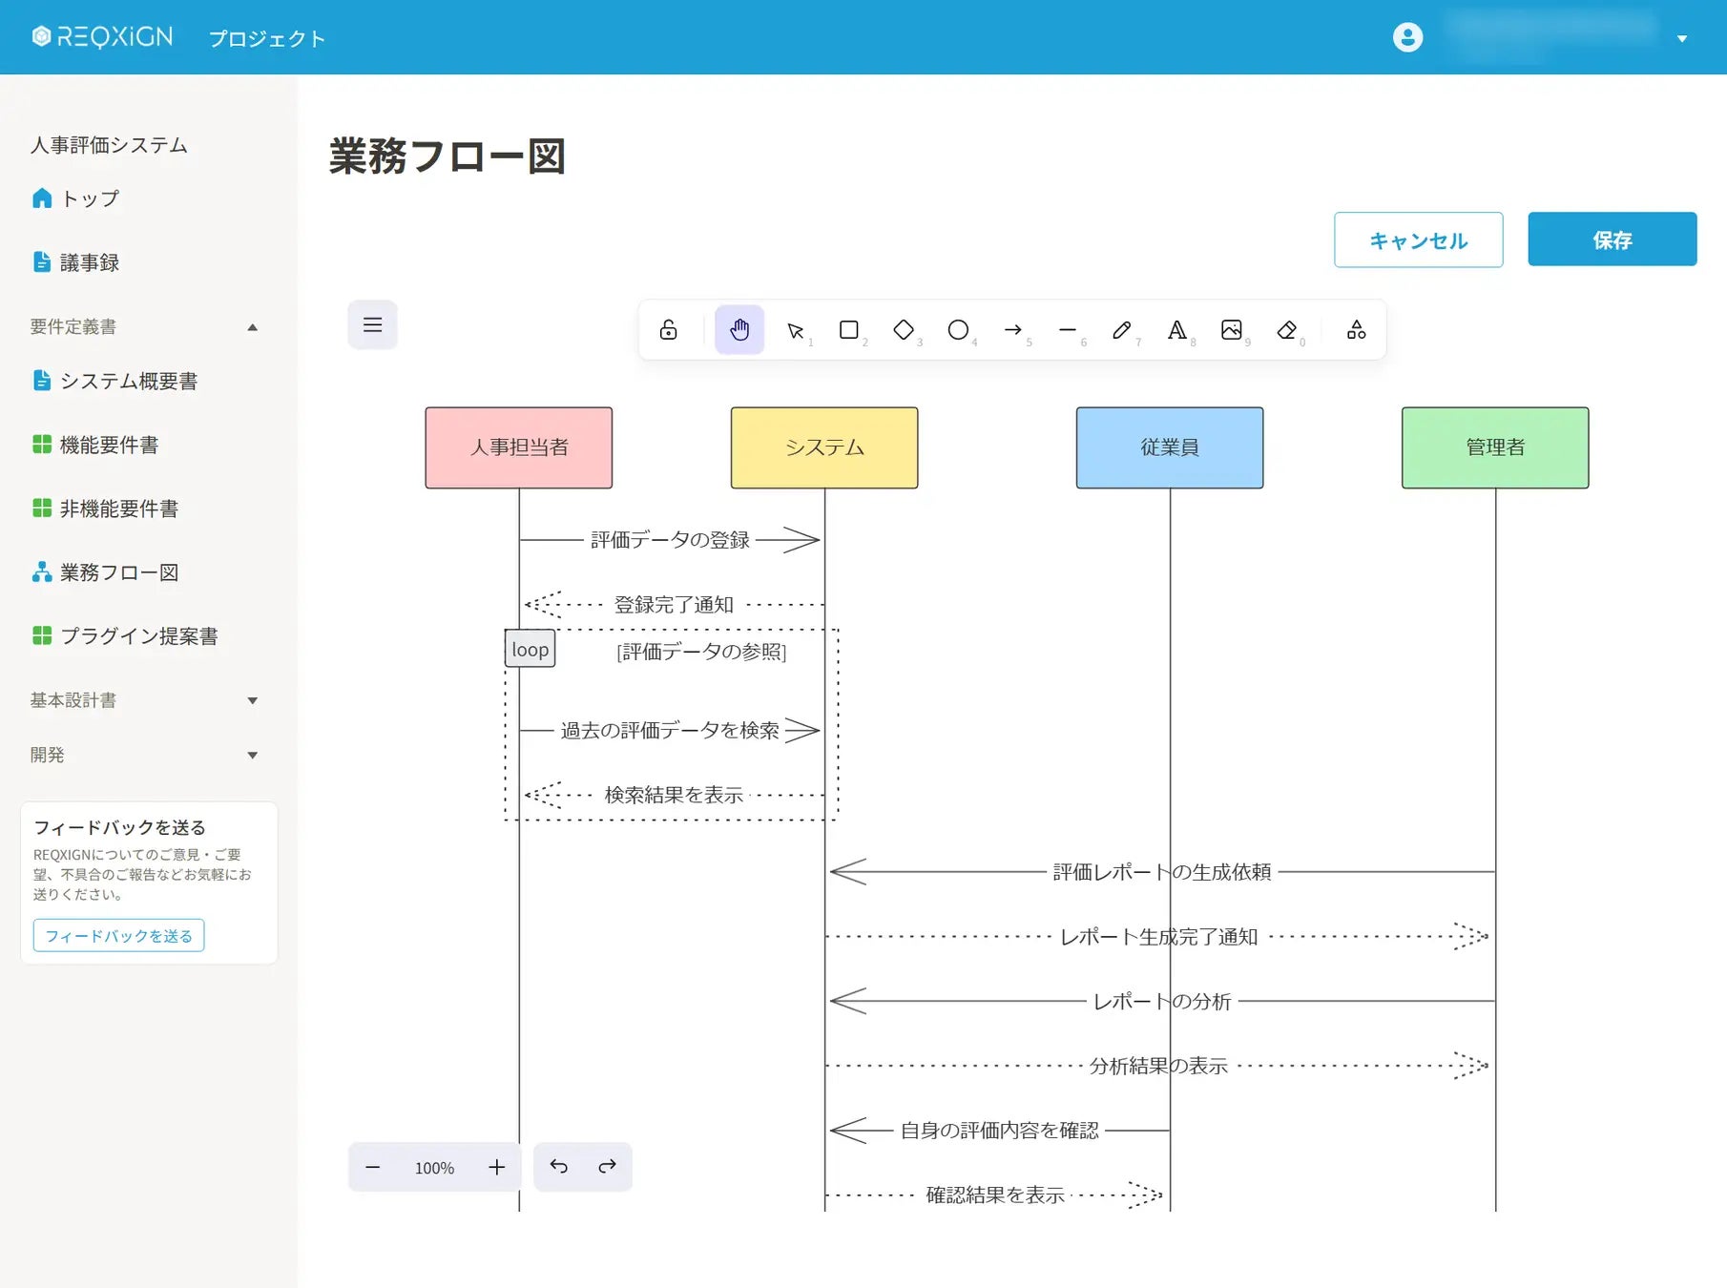Click the 業務フロー図 page heading

[447, 156]
